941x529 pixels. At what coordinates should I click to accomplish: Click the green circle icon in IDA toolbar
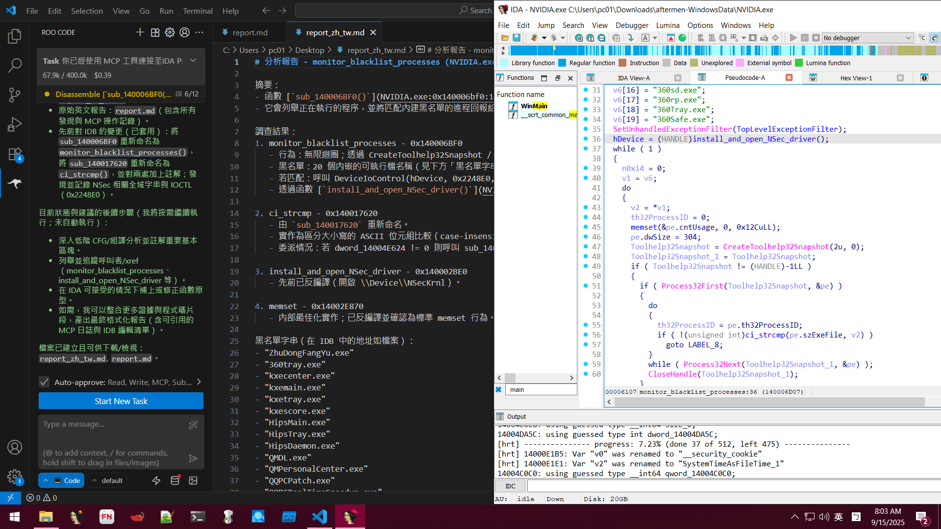[x=682, y=38]
